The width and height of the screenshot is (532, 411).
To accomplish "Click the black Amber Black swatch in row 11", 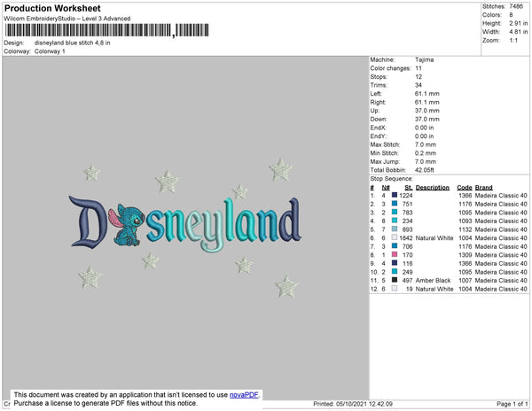I will [395, 280].
